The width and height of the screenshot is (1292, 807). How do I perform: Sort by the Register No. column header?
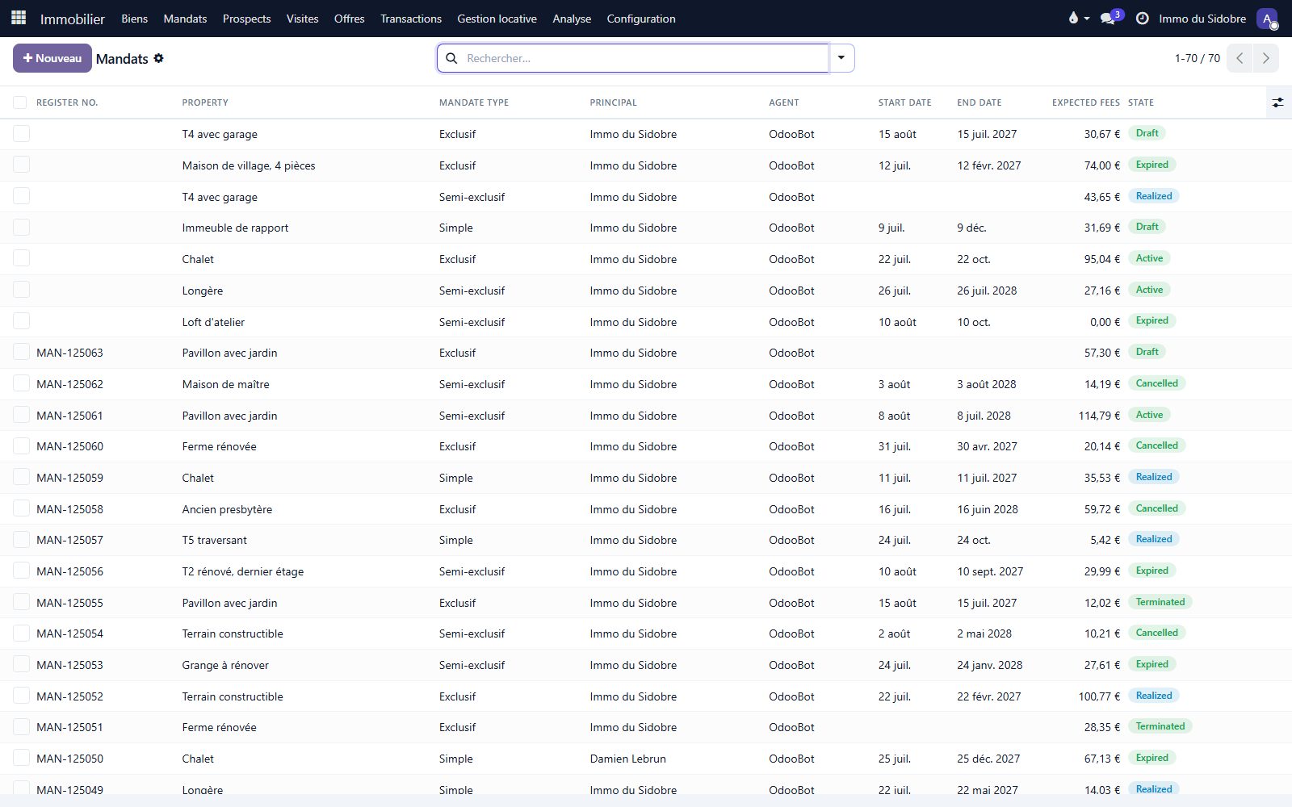coord(67,102)
